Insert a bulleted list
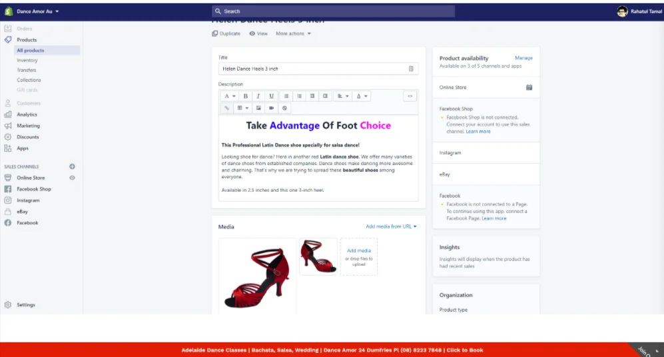Viewport: 664px width, 357px height. (286, 96)
